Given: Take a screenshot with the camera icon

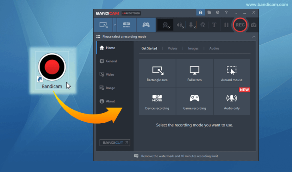Looking at the screenshot, I should (254, 25).
